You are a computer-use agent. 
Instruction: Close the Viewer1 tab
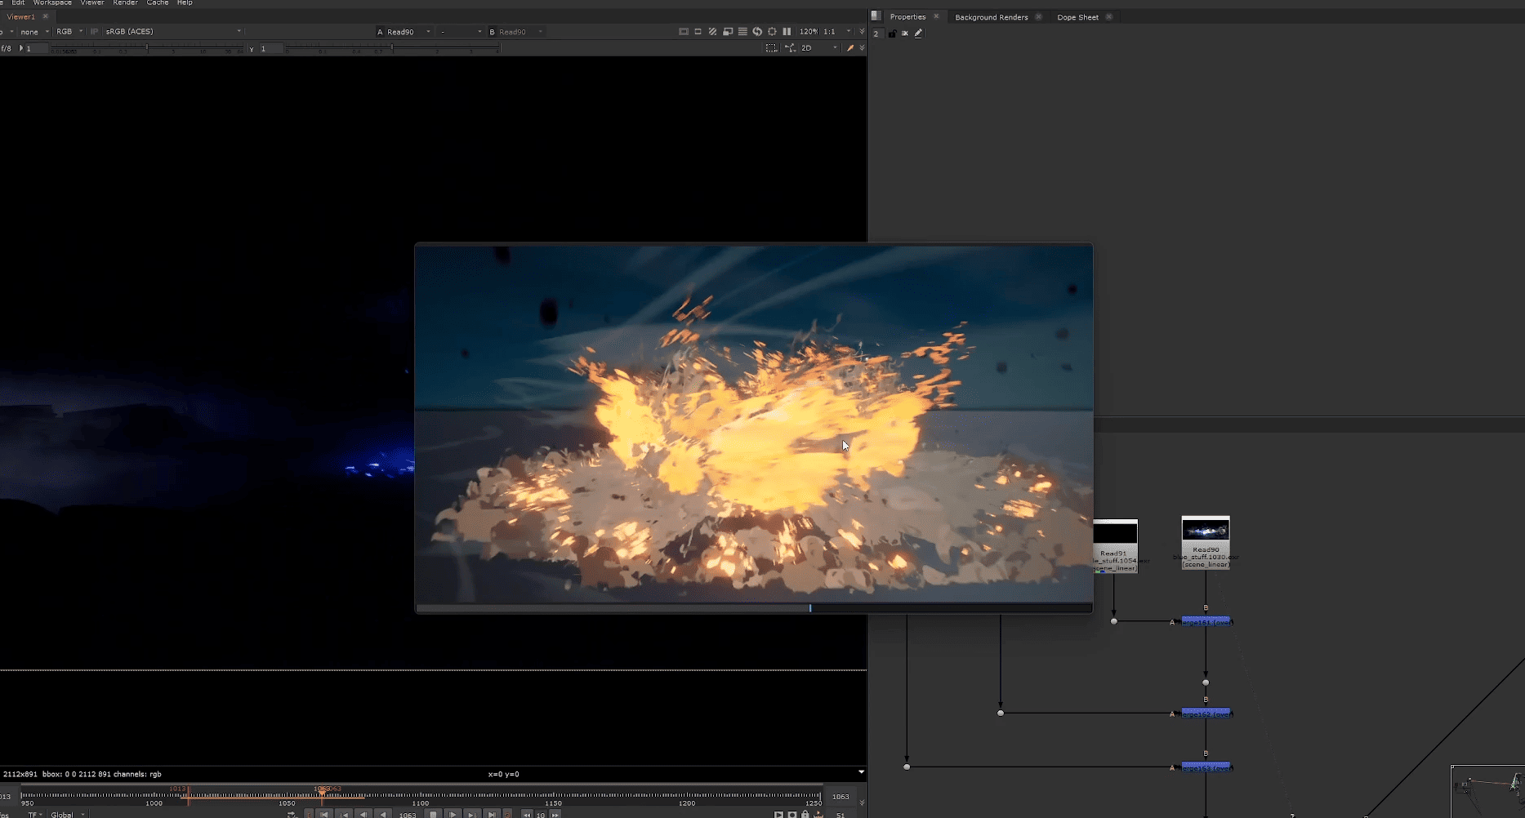click(x=46, y=16)
